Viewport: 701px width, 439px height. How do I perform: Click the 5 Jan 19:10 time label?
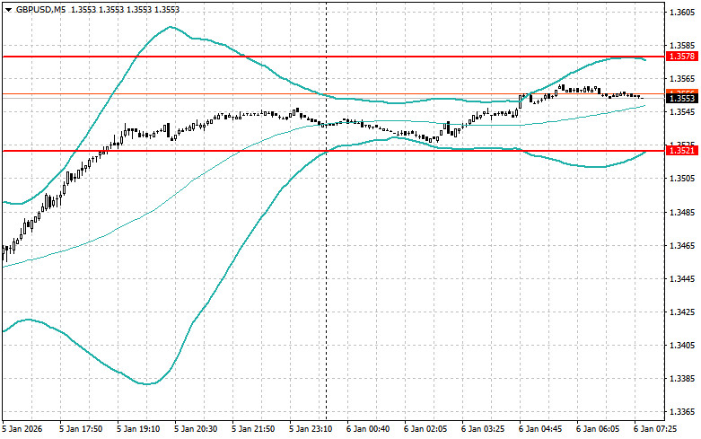pos(138,429)
